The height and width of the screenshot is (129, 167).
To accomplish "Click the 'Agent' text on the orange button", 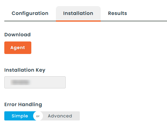I will click(18, 48).
